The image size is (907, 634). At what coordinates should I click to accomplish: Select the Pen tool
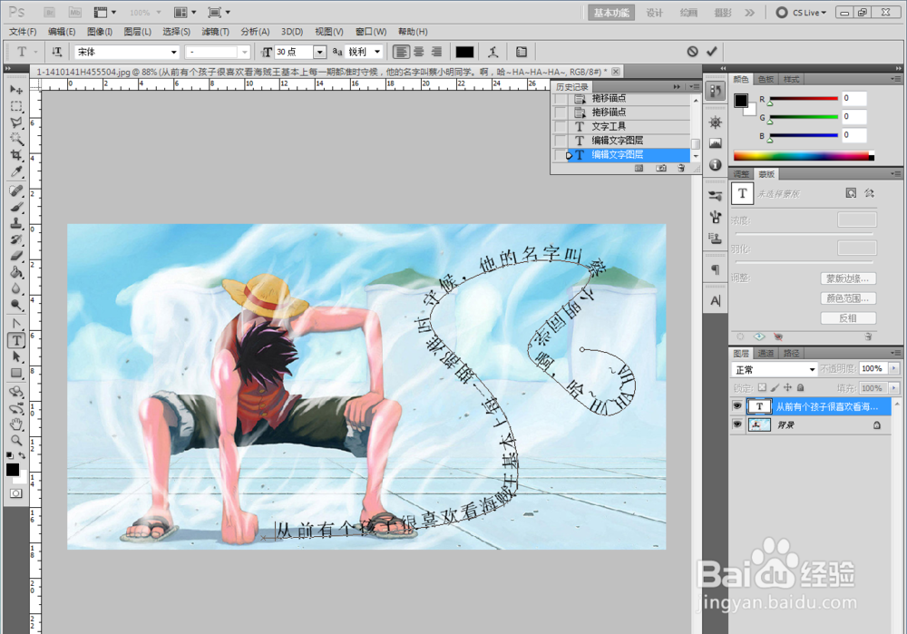[x=16, y=324]
